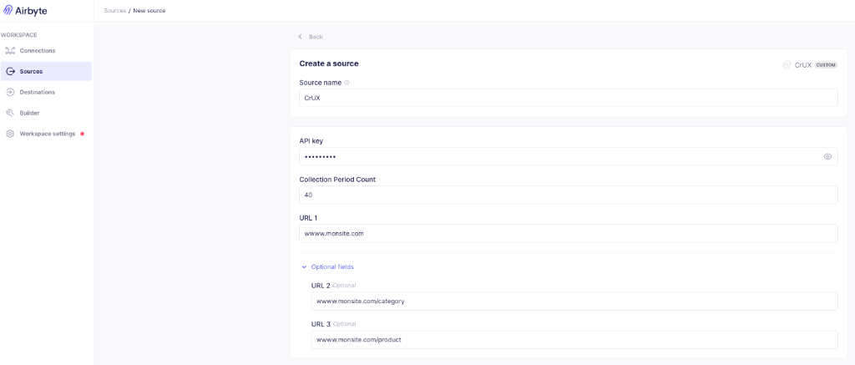The width and height of the screenshot is (855, 365).
Task: Click the Source name info icon
Action: point(347,83)
